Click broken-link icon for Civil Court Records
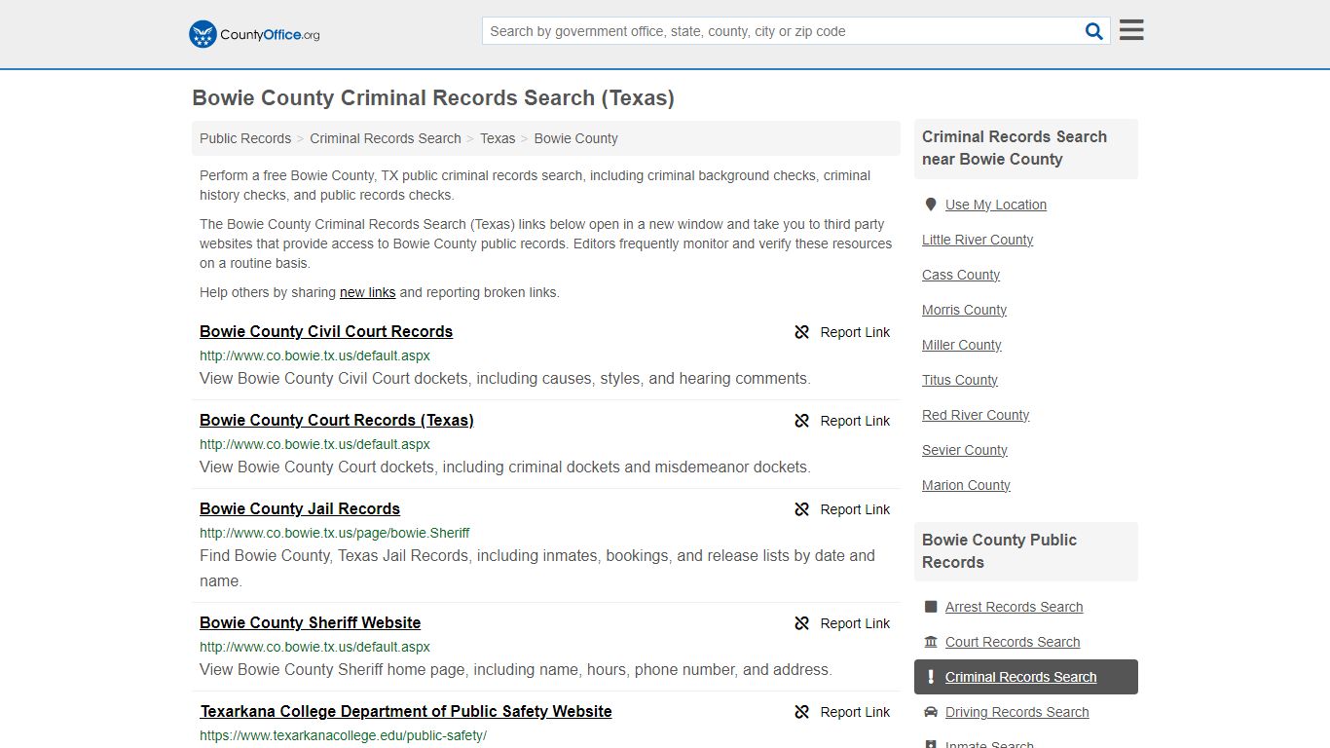1330x748 pixels. (x=801, y=332)
